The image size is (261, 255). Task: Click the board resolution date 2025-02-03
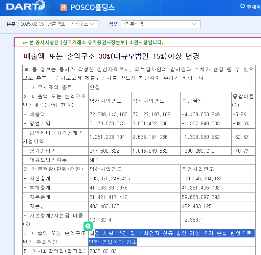point(103,251)
